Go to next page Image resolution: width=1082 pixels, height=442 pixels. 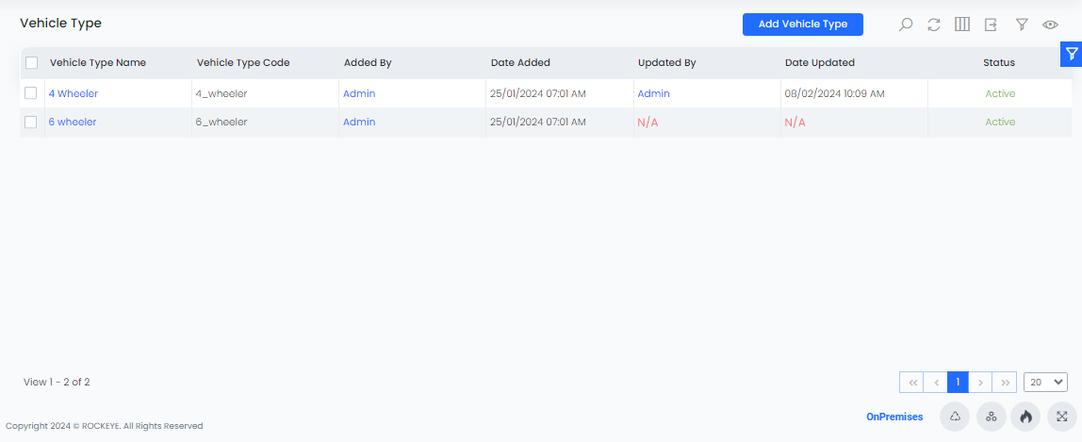[x=980, y=382]
